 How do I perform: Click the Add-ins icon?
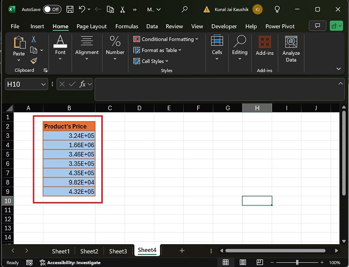pyautogui.click(x=265, y=46)
